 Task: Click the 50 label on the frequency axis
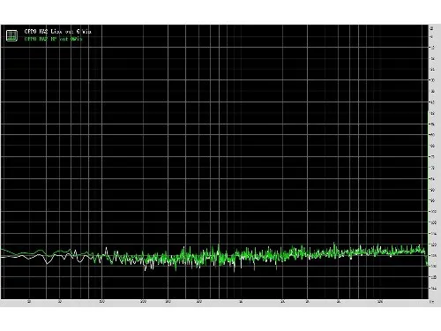60,302
